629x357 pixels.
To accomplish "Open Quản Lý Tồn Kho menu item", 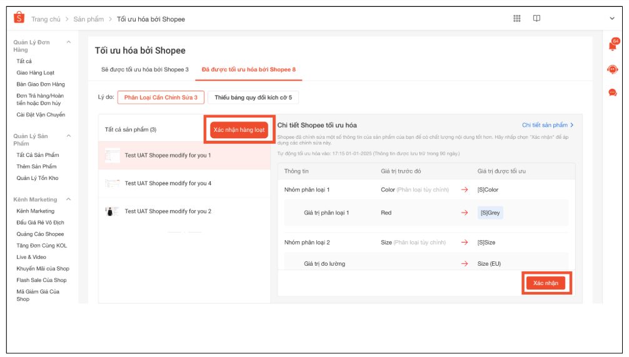I will (x=38, y=178).
